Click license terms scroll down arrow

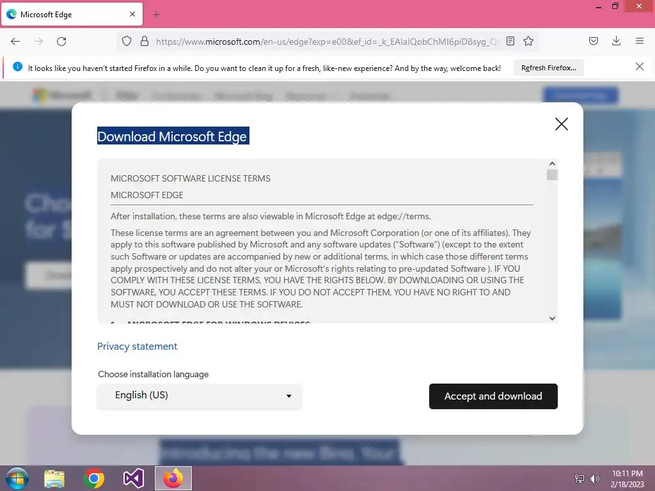pyautogui.click(x=552, y=318)
